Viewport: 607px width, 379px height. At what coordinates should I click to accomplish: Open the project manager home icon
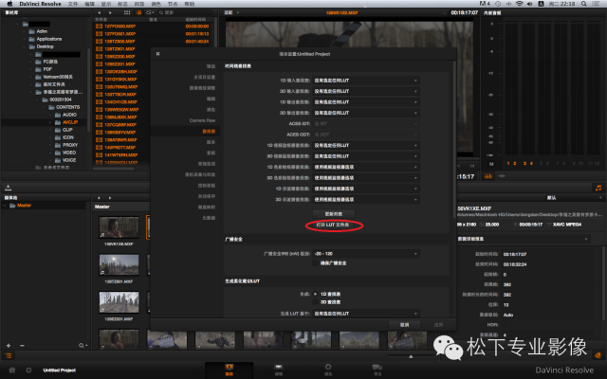12,370
